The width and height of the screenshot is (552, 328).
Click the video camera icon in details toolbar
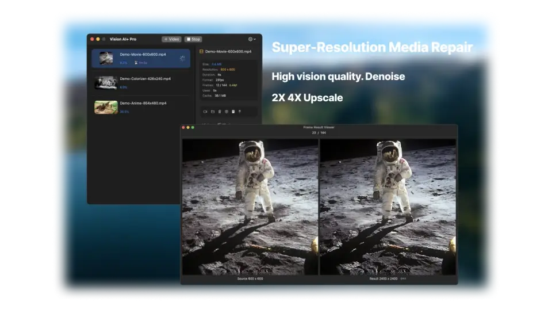[205, 112]
